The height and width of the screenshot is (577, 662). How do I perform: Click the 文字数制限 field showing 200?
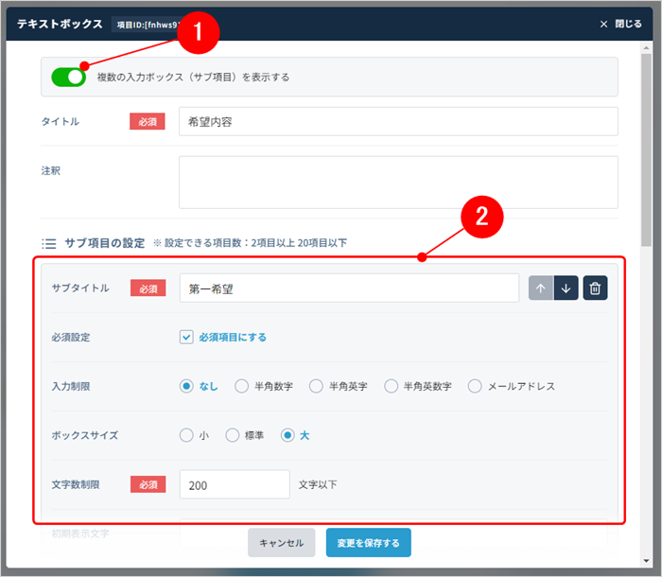tap(235, 484)
